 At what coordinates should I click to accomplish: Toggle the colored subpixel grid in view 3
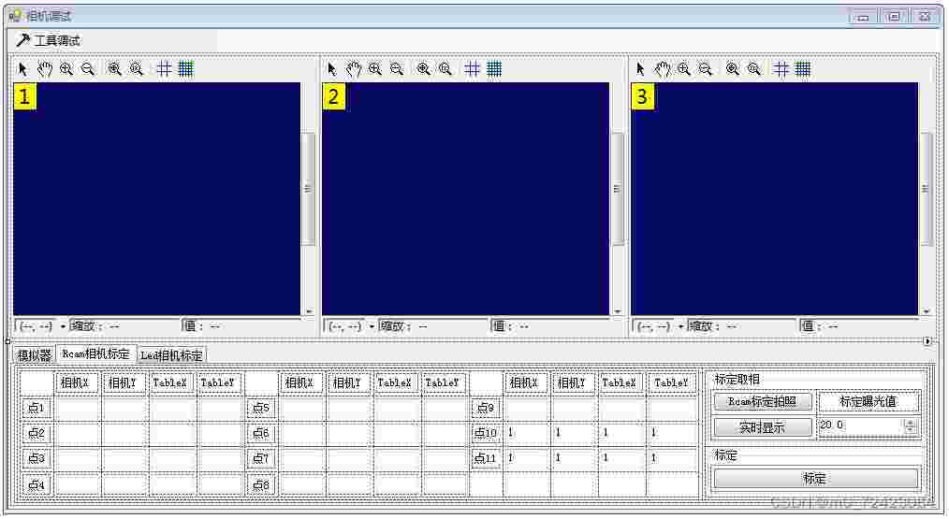(x=803, y=69)
